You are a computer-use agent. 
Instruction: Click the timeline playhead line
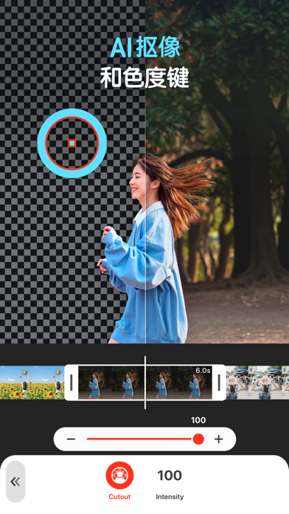(x=145, y=383)
